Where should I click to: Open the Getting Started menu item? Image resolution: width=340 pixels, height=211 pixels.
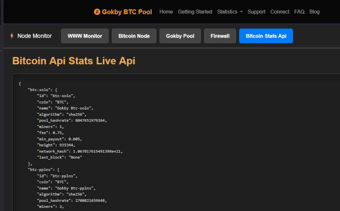[x=195, y=12]
